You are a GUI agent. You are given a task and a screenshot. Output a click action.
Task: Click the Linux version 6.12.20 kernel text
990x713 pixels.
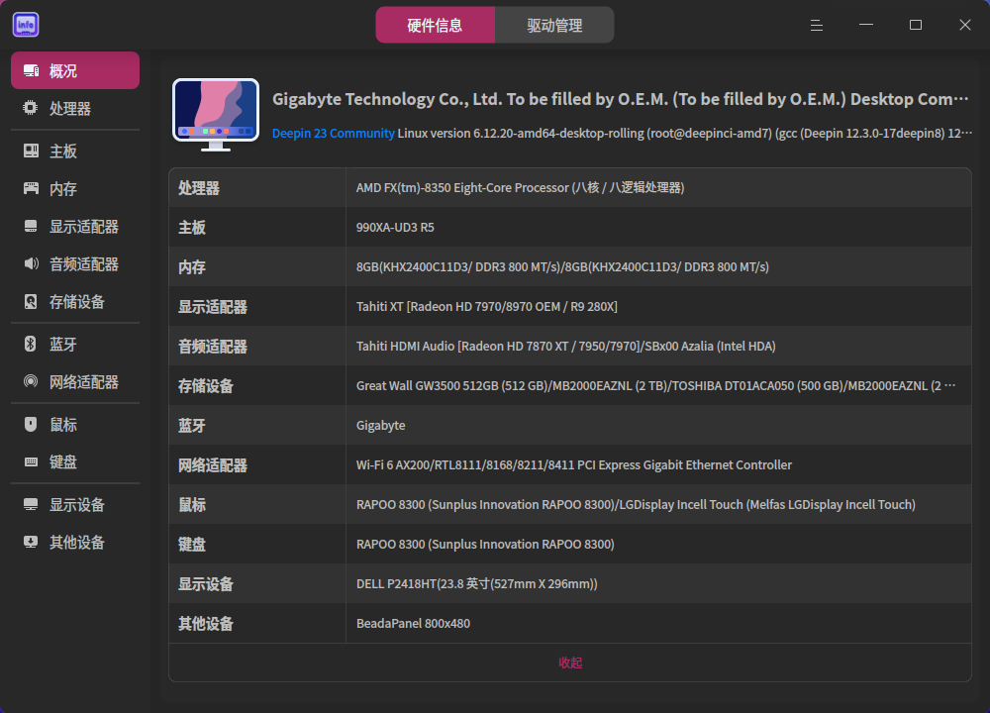[684, 134]
